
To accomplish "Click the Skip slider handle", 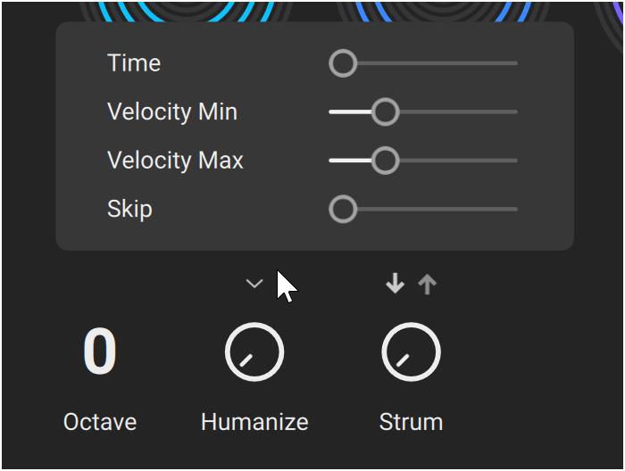I will pos(343,210).
